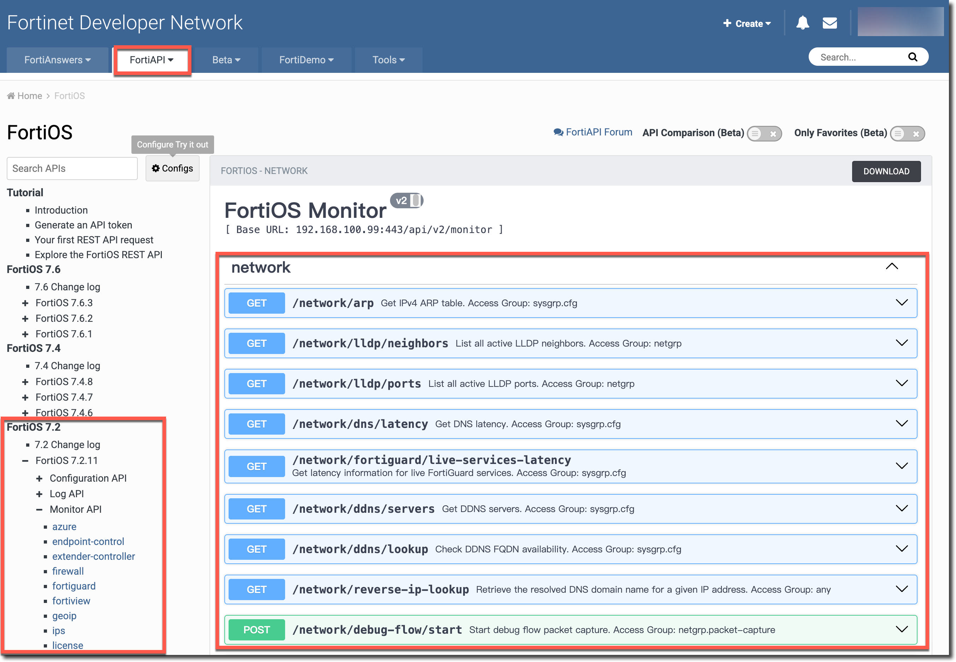956x662 pixels.
Task: Click the Home breadcrumb house icon
Action: point(11,96)
